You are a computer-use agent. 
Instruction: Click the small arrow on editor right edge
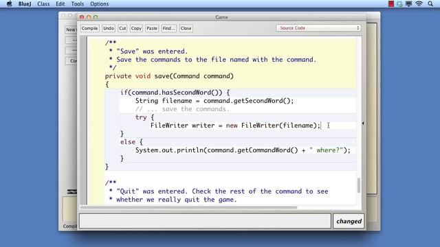(x=363, y=123)
